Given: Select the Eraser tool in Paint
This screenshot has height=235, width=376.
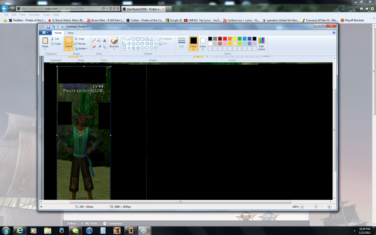Looking at the screenshot, I should pyautogui.click(x=94, y=47).
